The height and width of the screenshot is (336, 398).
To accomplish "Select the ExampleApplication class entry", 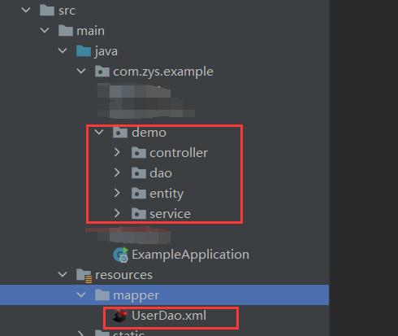I will [x=190, y=255].
